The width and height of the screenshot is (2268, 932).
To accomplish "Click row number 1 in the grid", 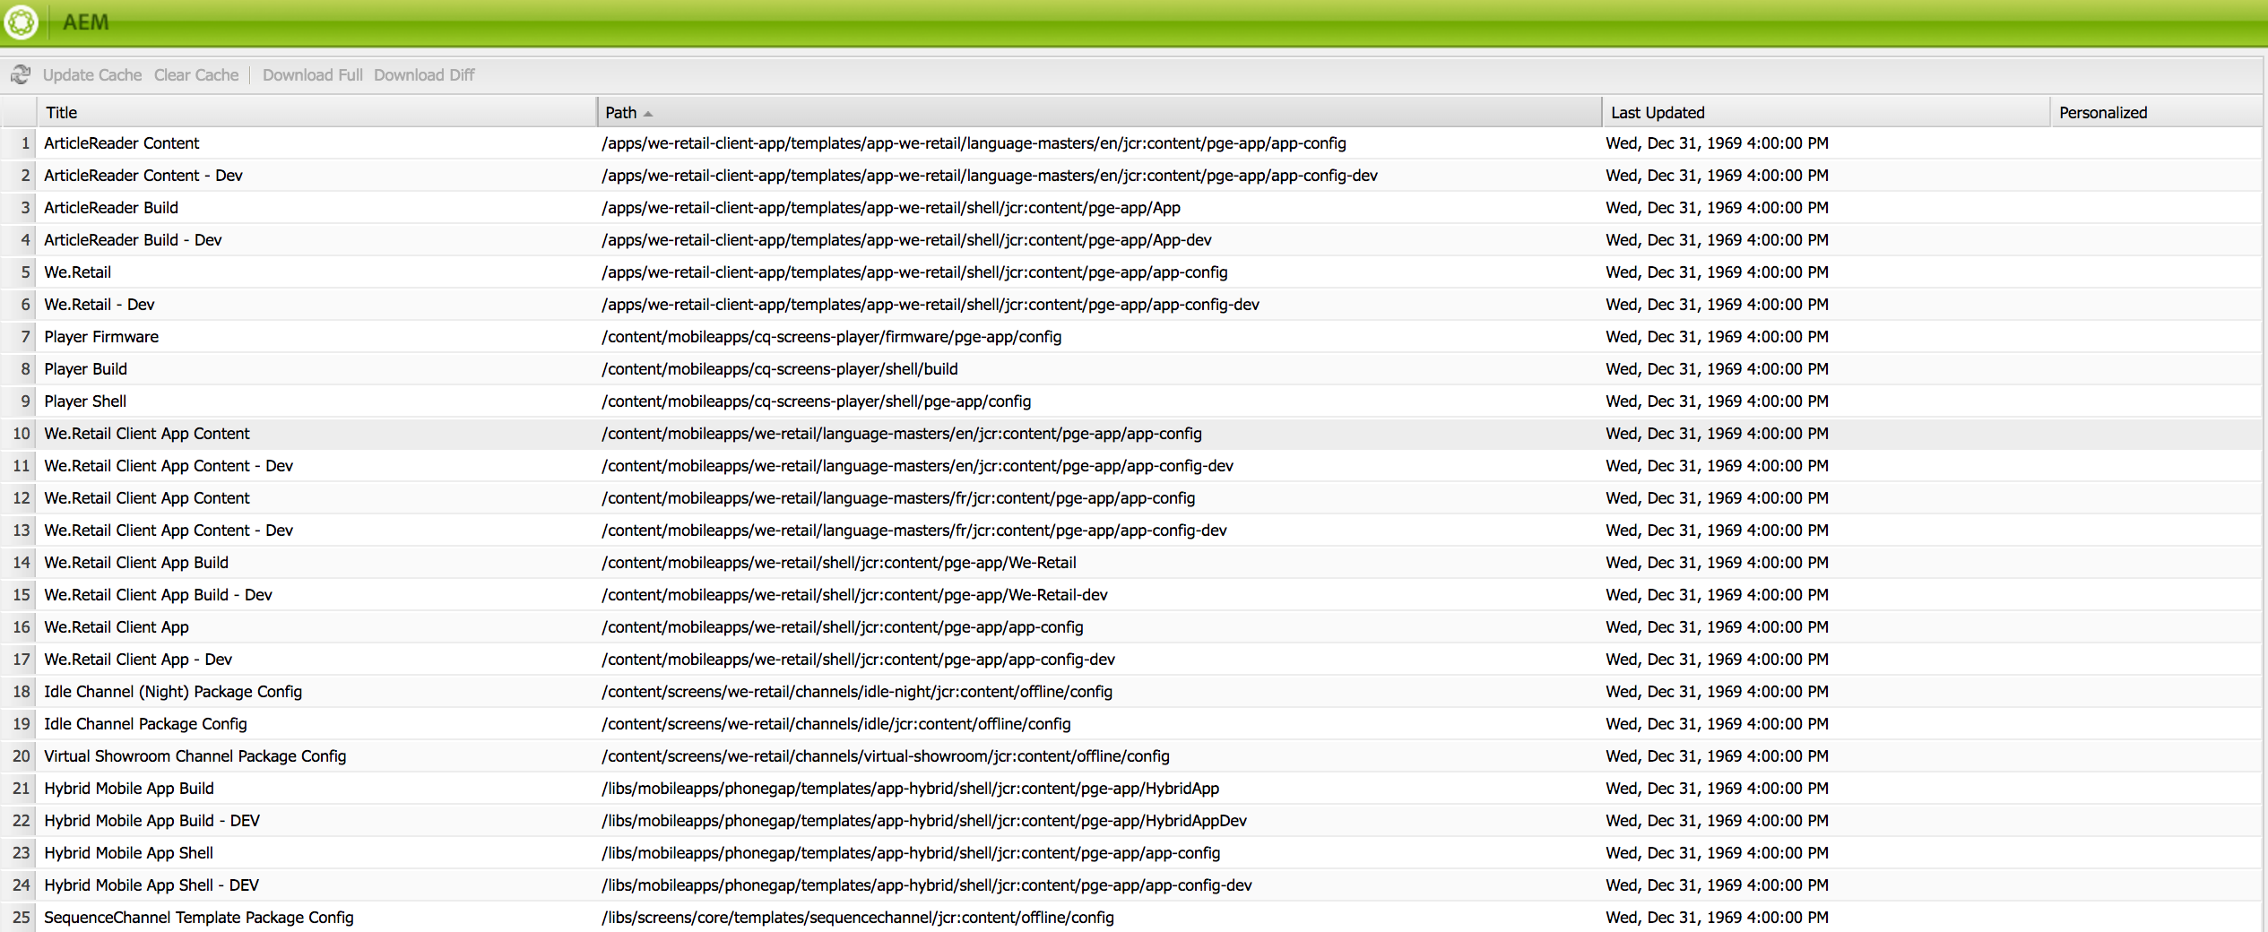I will [25, 143].
